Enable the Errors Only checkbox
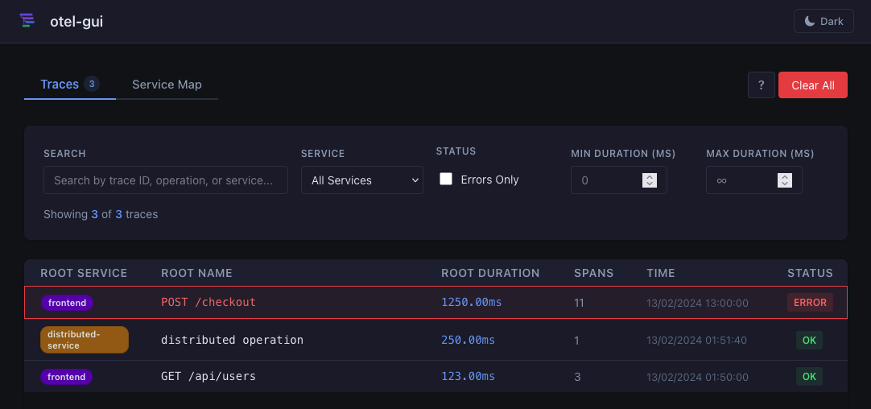 point(446,179)
